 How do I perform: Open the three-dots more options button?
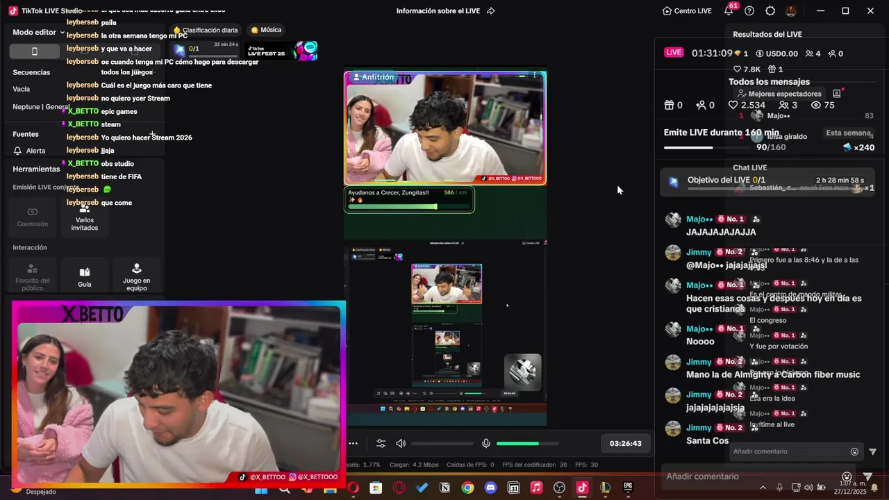coord(353,443)
